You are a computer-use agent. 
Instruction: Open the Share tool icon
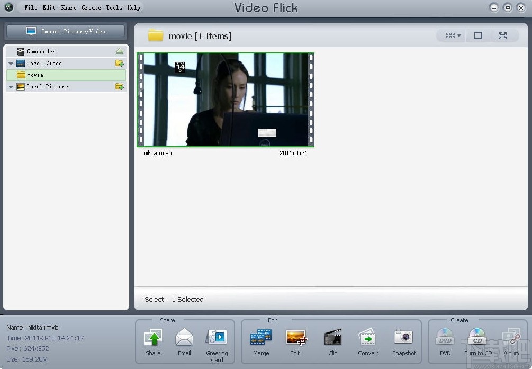(153, 337)
